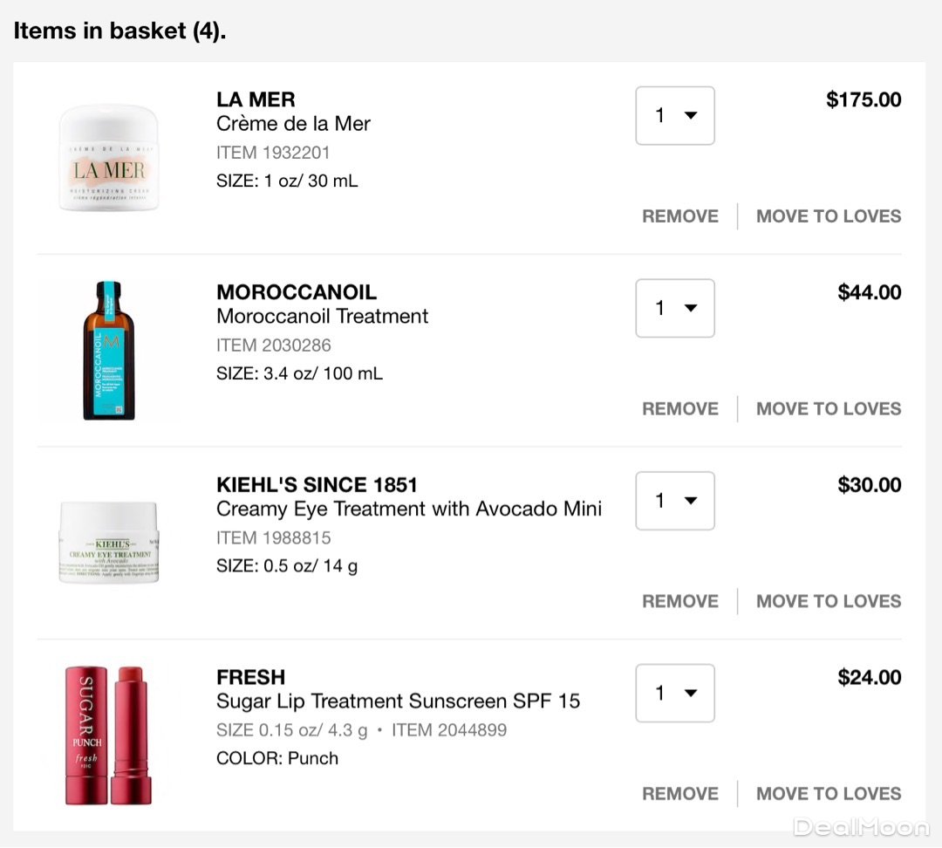This screenshot has width=942, height=848.
Task: Click the La Mer jar product image
Action: pos(109,158)
